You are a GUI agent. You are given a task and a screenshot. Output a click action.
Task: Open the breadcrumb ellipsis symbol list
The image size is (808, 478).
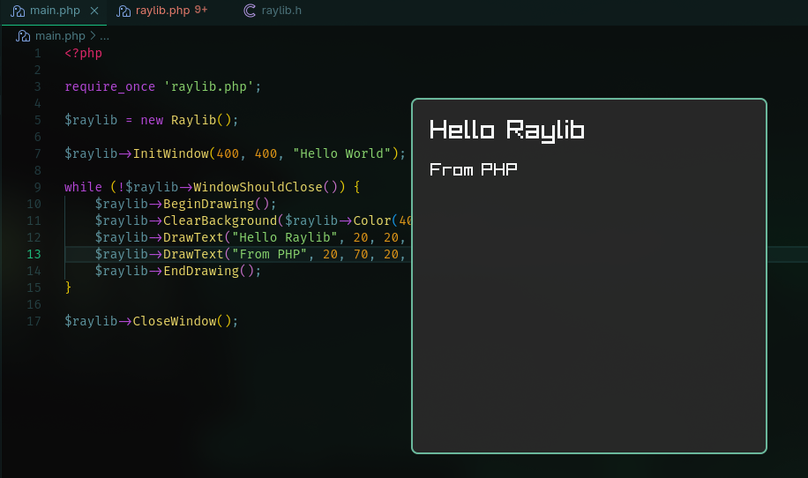pos(105,36)
